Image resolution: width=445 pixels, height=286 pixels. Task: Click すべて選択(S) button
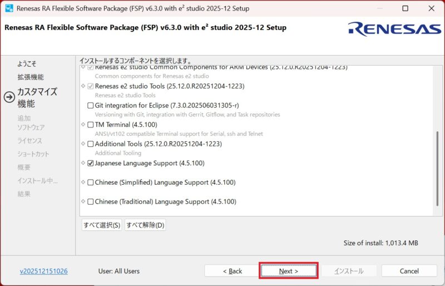click(102, 225)
